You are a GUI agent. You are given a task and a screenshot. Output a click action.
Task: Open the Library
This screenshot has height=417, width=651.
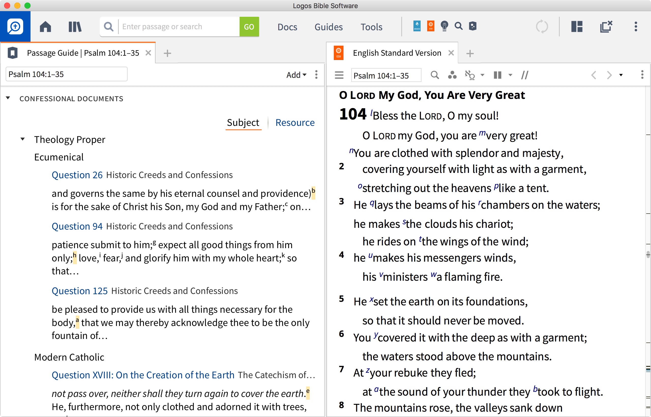75,26
